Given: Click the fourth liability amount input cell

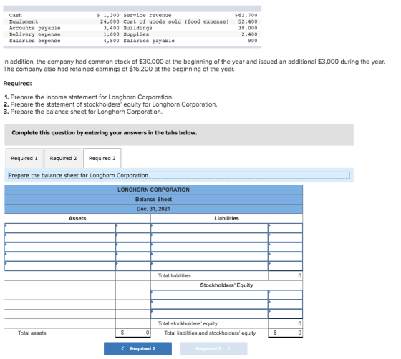Looking at the screenshot, I should pyautogui.click(x=286, y=257).
